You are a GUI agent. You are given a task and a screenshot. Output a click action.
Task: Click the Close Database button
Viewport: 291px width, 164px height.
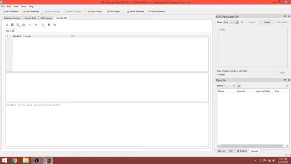(x=156, y=11)
